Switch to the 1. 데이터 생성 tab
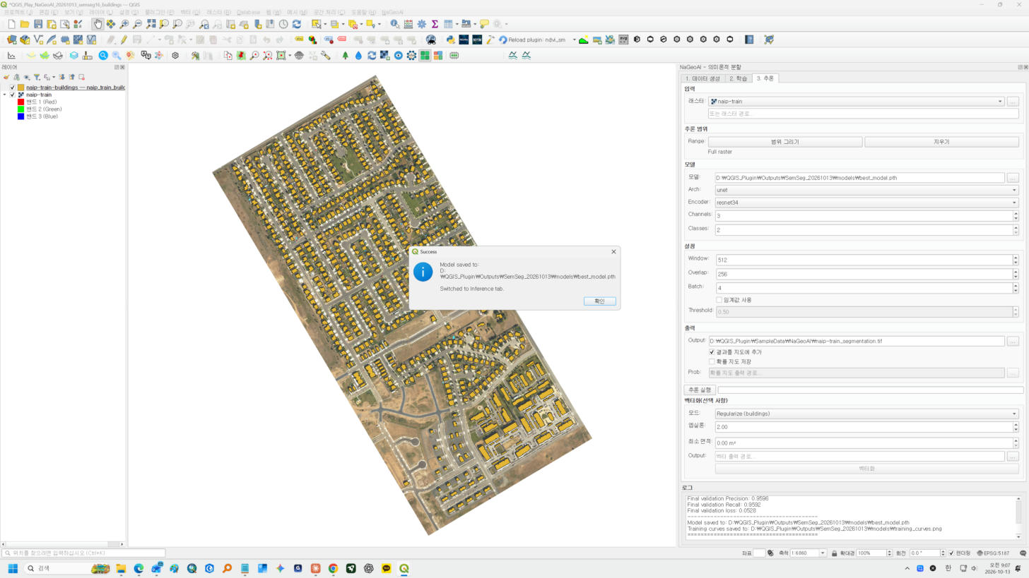 click(703, 78)
